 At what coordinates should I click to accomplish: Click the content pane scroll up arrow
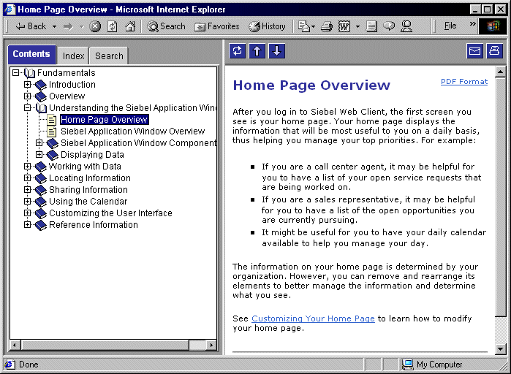(500, 72)
